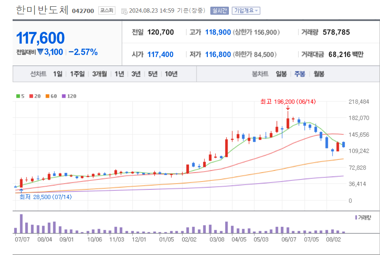Click the green 5 moving-average legend swatch
380x255 pixels.
(18, 96)
